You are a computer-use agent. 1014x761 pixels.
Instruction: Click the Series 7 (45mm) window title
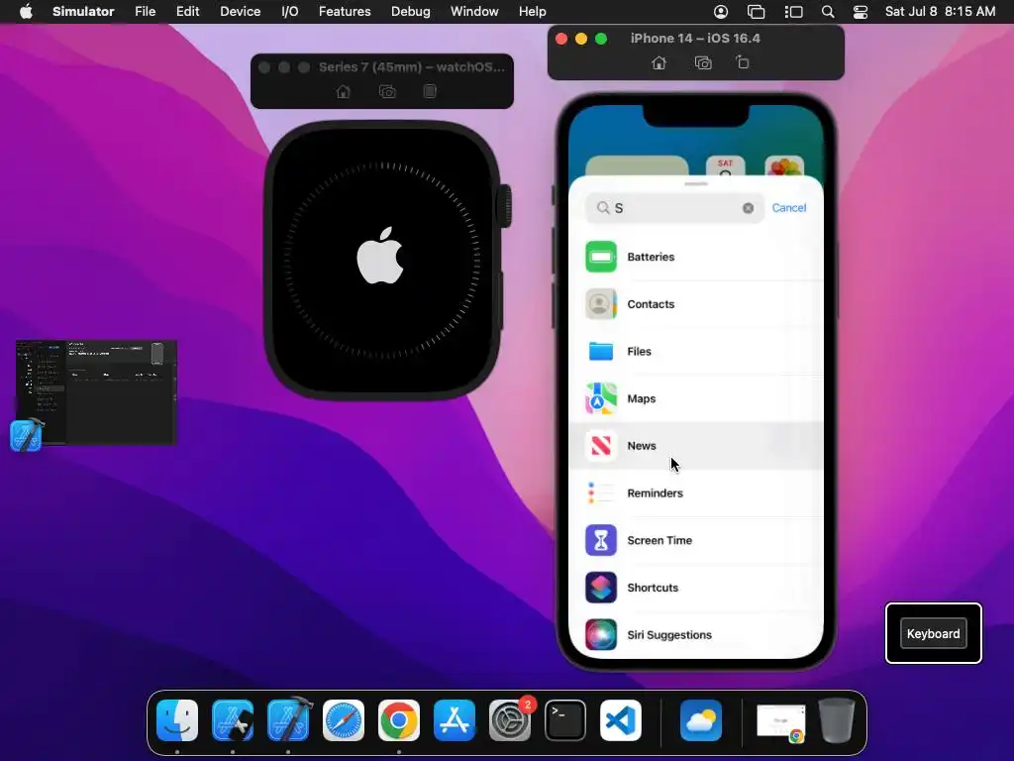(411, 66)
